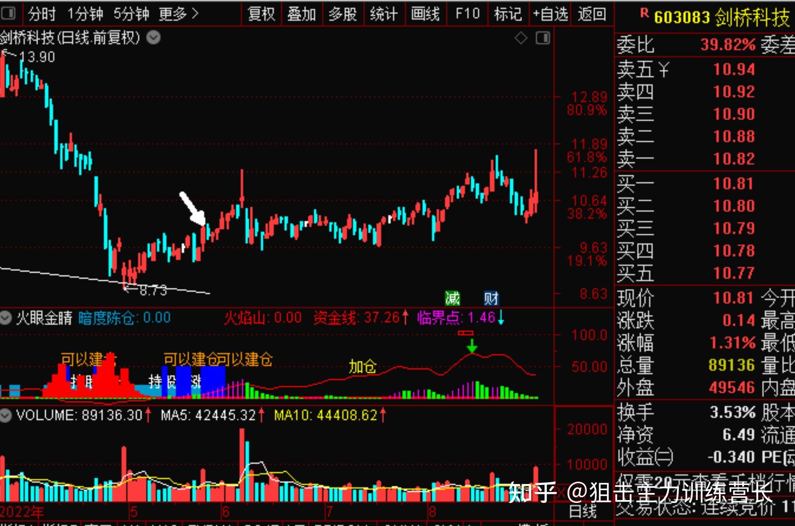Click the 买三 price 10.79
The height and width of the screenshot is (526, 795).
(733, 228)
